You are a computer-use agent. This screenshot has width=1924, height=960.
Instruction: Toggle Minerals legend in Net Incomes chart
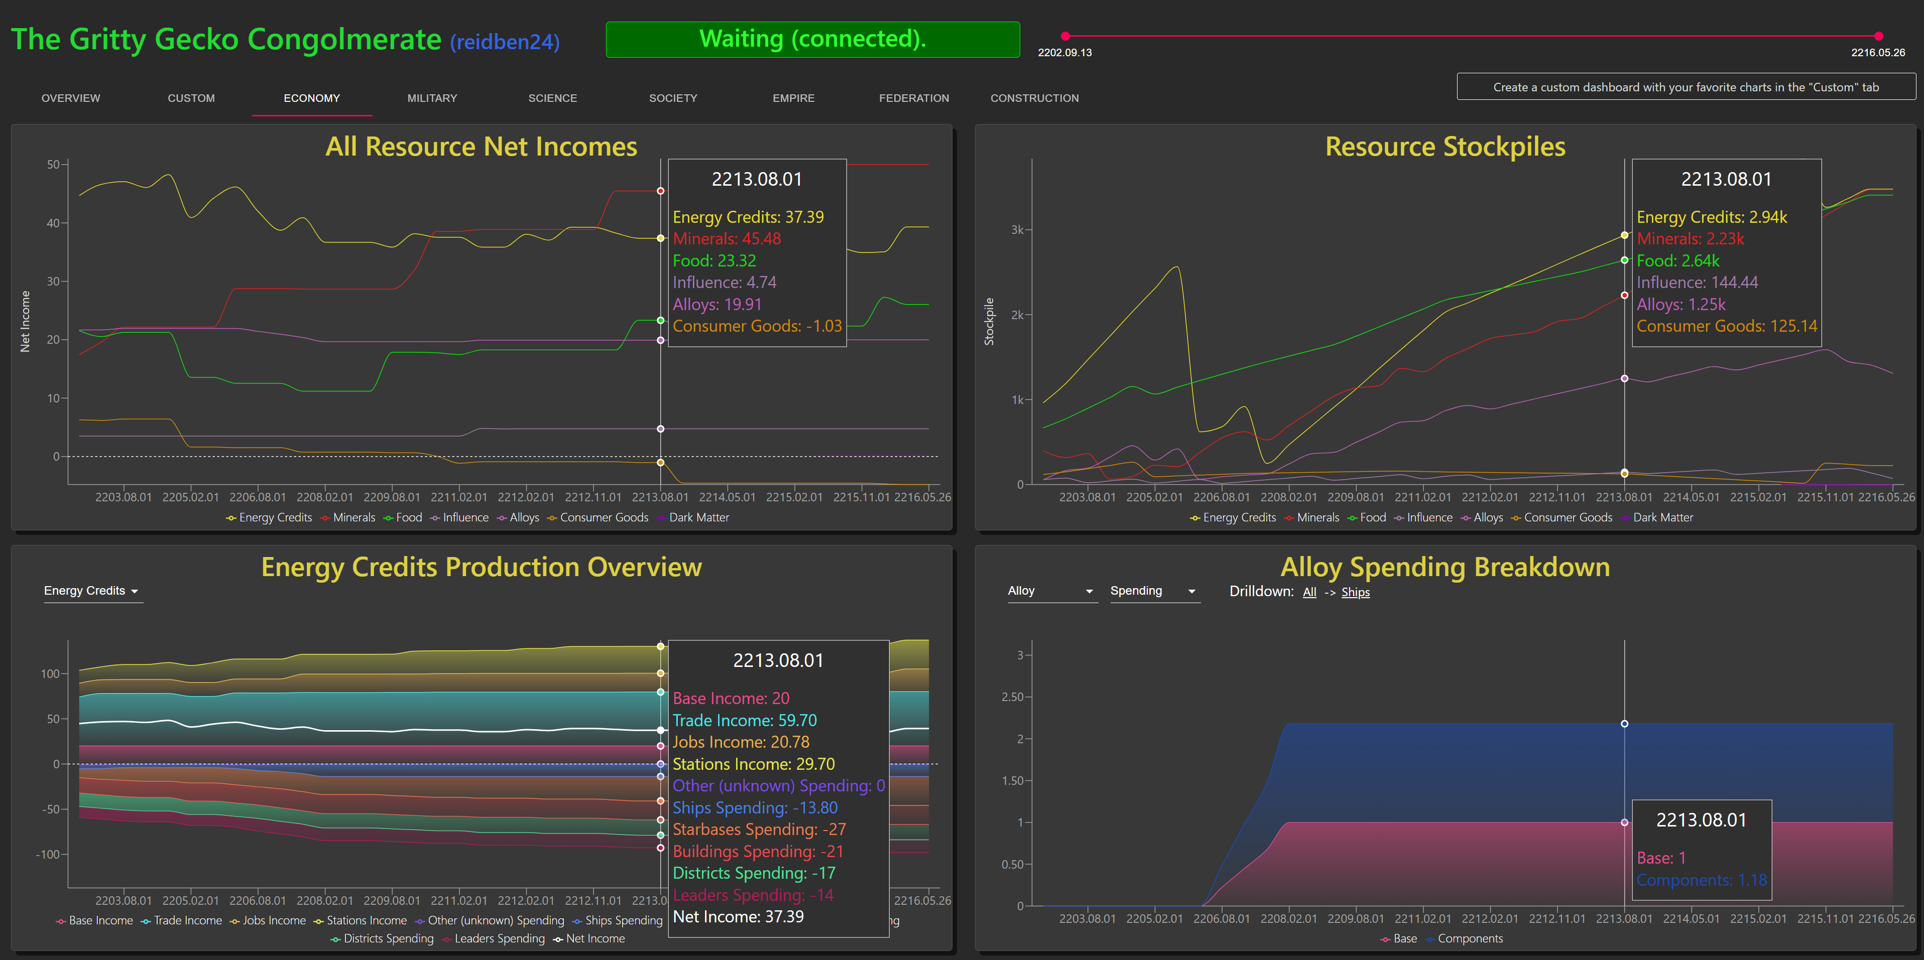353,517
